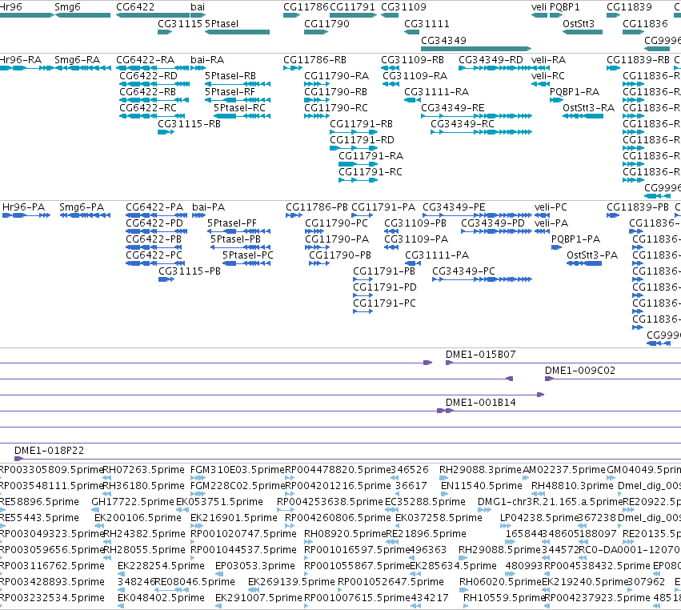Click the EN11540.5prime EST label
Viewport: 681px width, 610px height.
click(x=481, y=486)
